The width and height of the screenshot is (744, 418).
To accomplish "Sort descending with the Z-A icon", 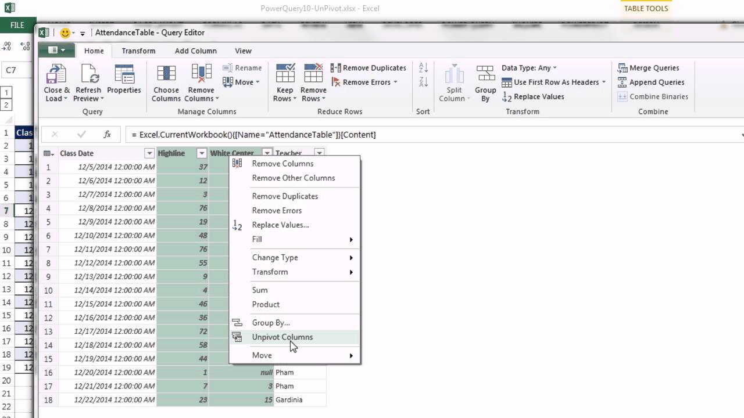I will (423, 82).
